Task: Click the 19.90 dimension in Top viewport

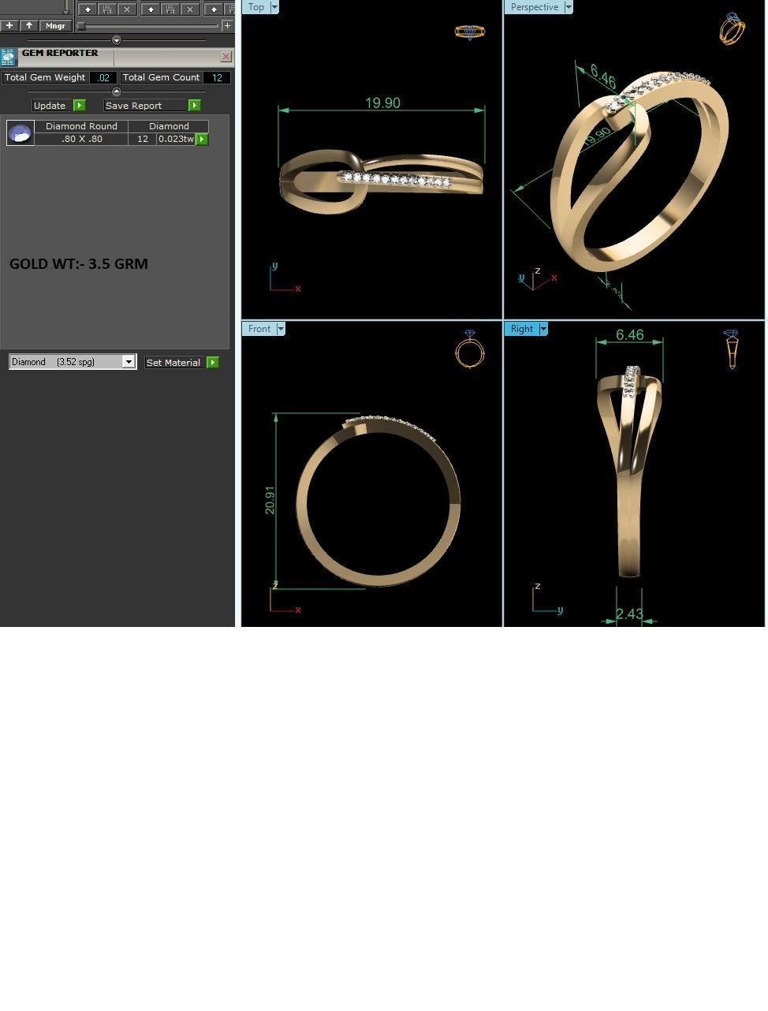Action: coord(382,103)
